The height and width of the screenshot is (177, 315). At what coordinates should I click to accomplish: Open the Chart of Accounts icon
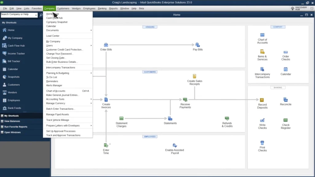(262, 35)
